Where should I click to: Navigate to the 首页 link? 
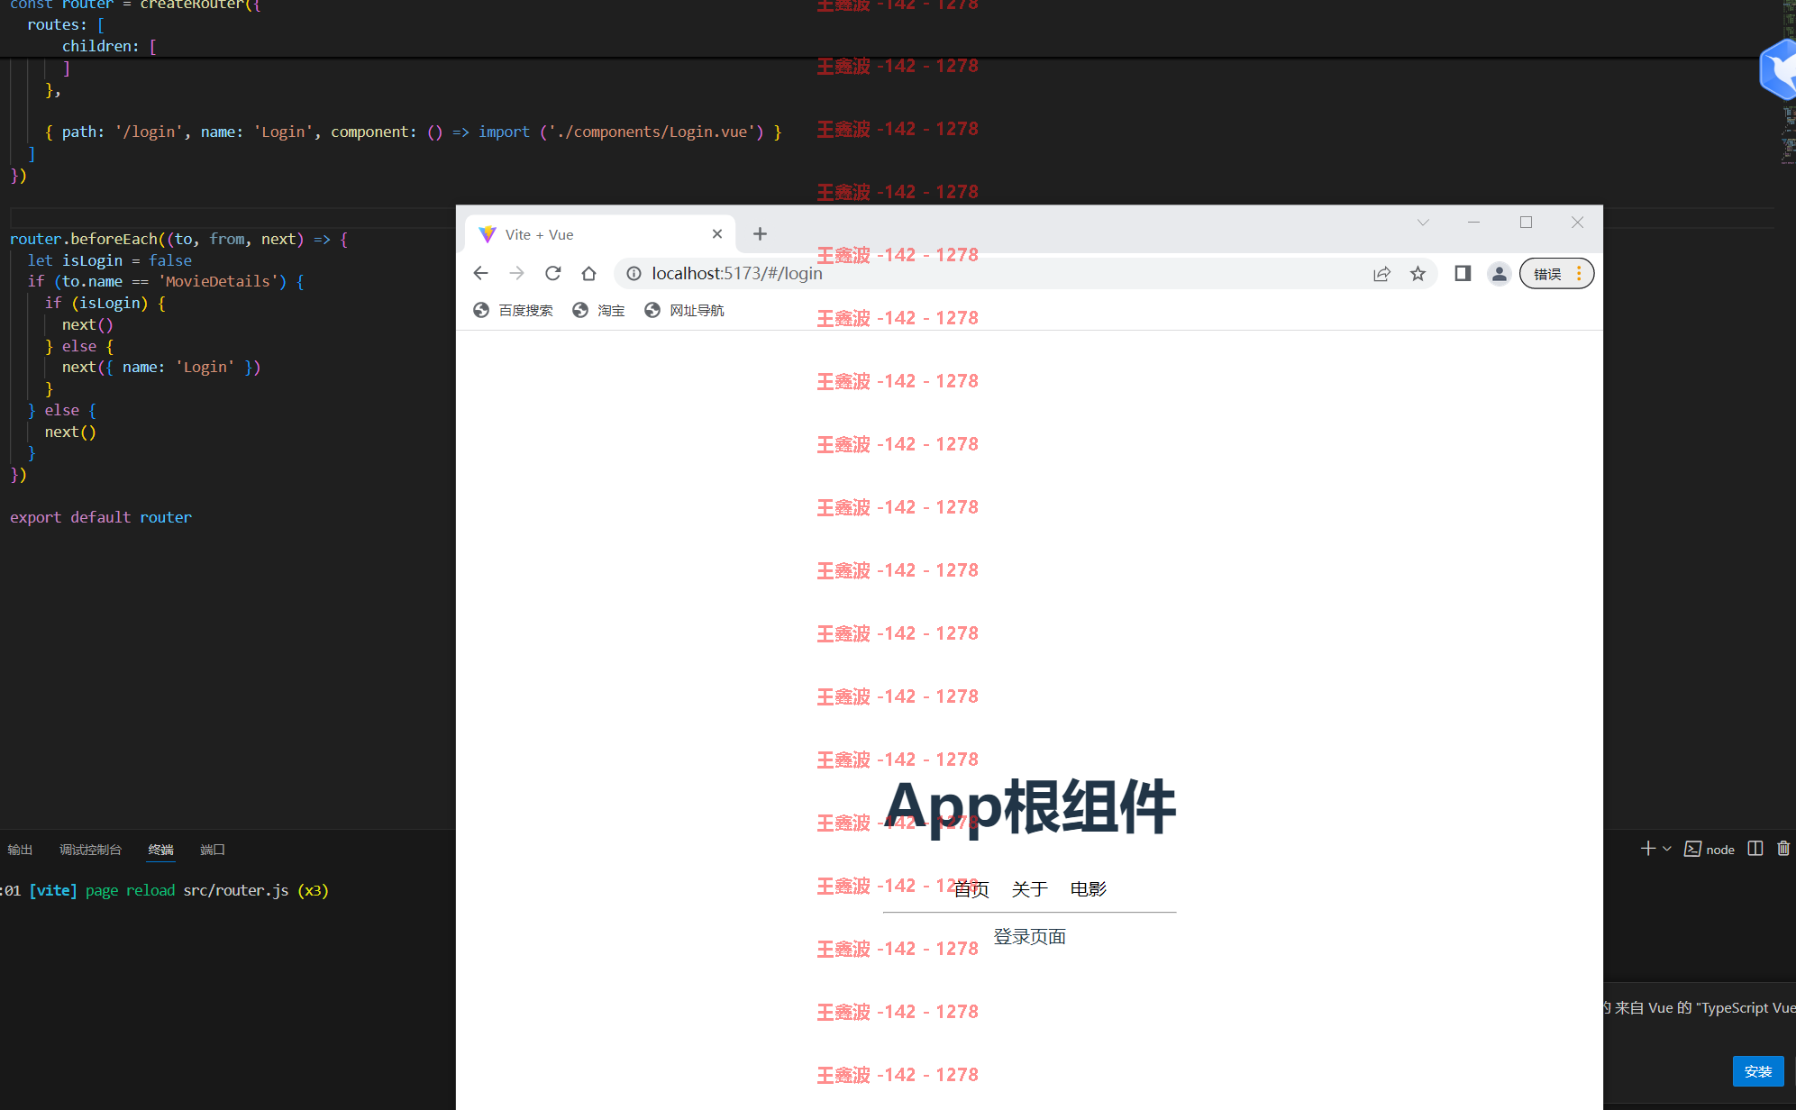pos(971,889)
